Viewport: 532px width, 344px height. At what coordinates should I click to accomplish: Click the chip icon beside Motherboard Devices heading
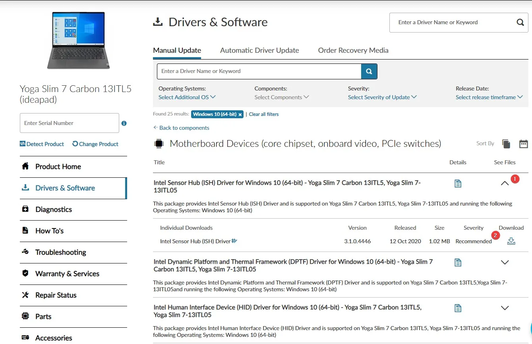159,144
